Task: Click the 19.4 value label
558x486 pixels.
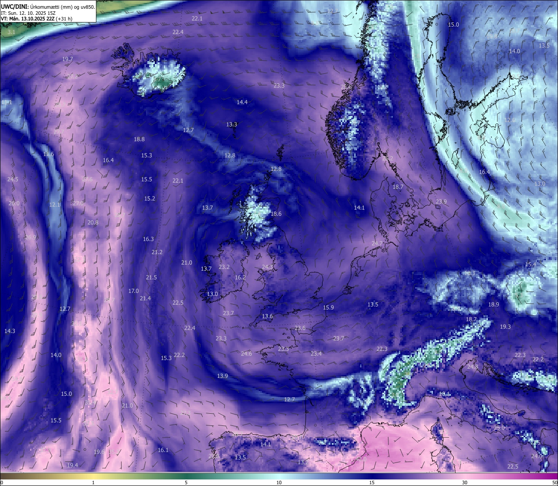Action: [x=72, y=465]
